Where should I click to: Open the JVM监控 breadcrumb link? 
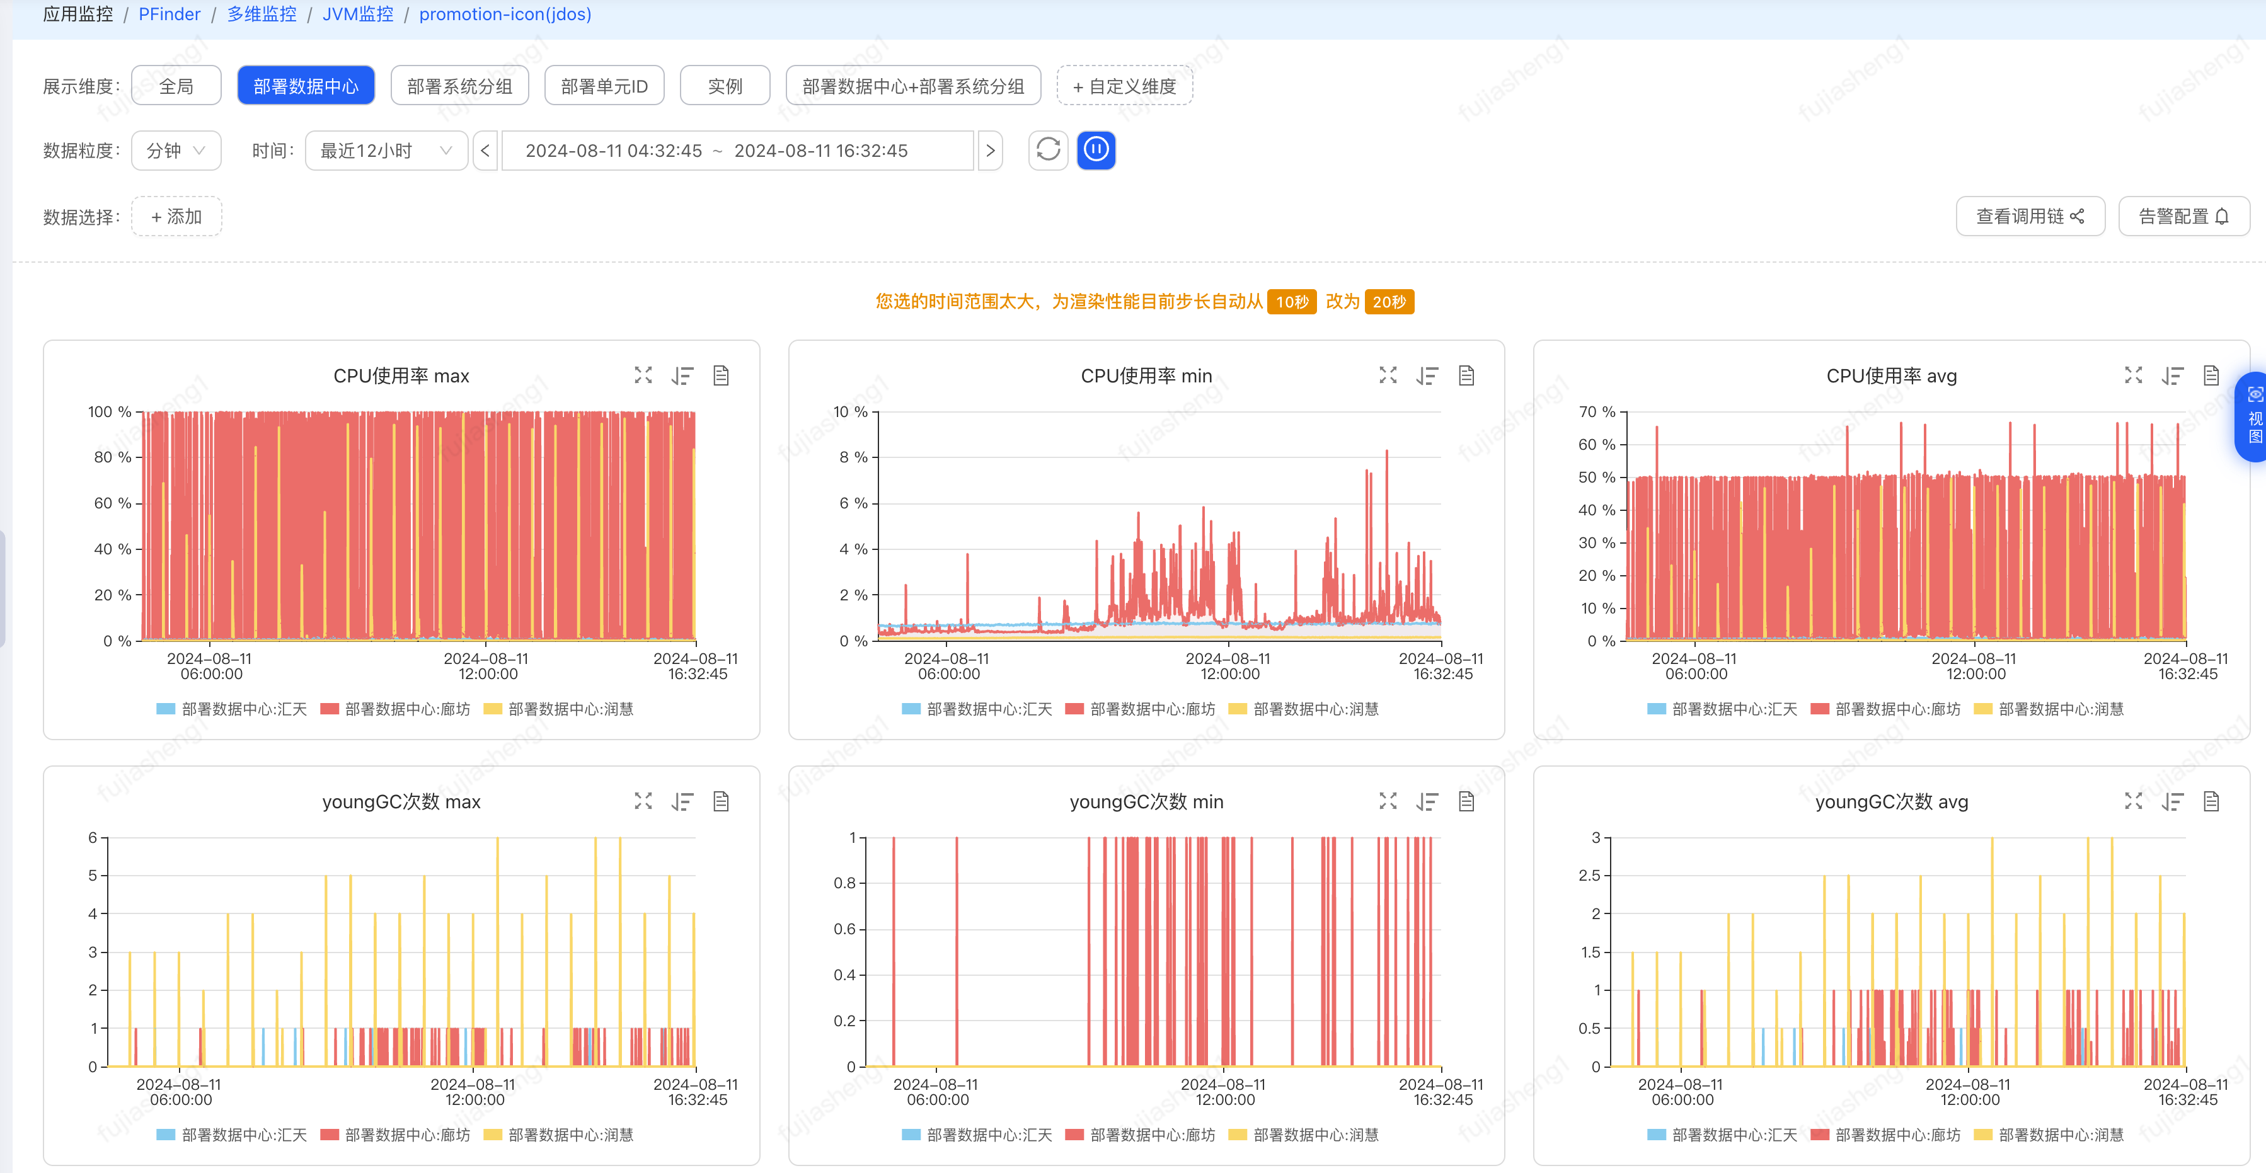pyautogui.click(x=357, y=14)
